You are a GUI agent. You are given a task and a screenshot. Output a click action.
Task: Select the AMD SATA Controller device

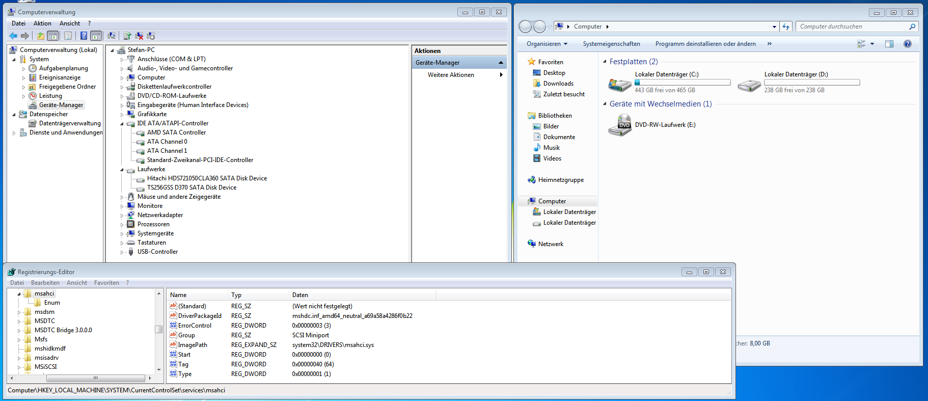click(x=176, y=132)
